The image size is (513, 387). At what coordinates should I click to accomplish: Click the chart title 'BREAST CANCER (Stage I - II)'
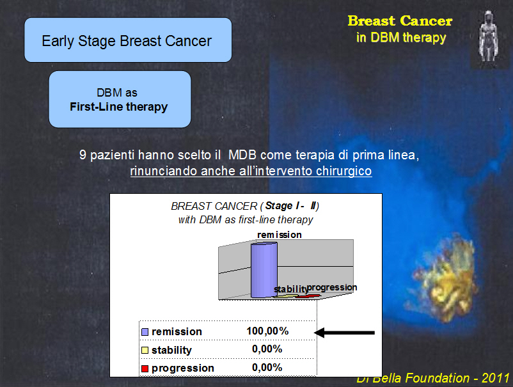(x=245, y=206)
